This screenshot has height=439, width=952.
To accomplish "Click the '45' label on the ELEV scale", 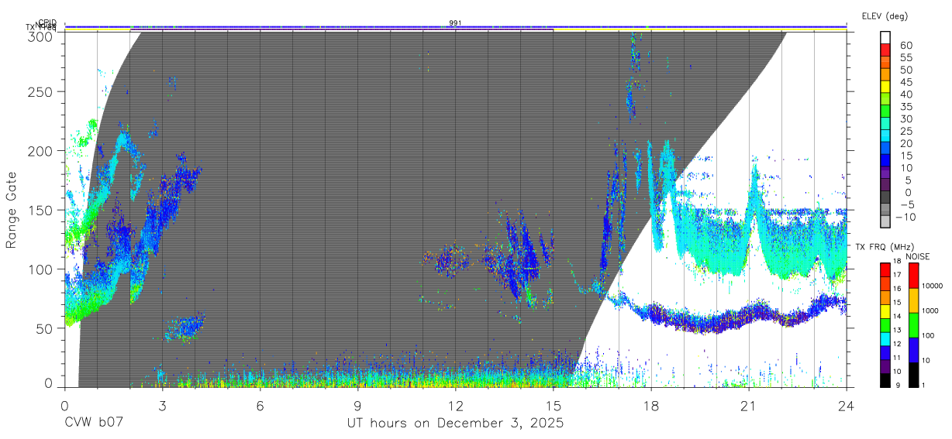I will point(905,81).
